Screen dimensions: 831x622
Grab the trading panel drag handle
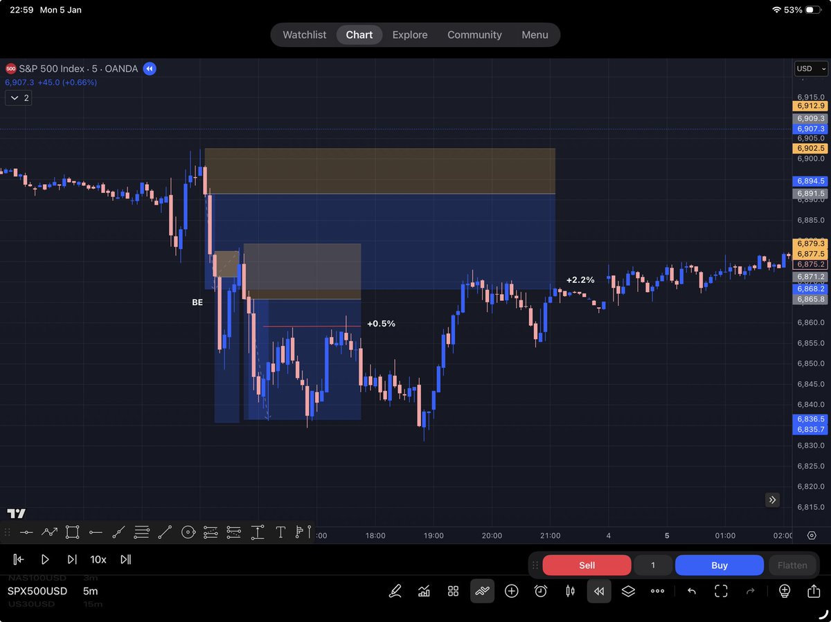[x=536, y=565]
